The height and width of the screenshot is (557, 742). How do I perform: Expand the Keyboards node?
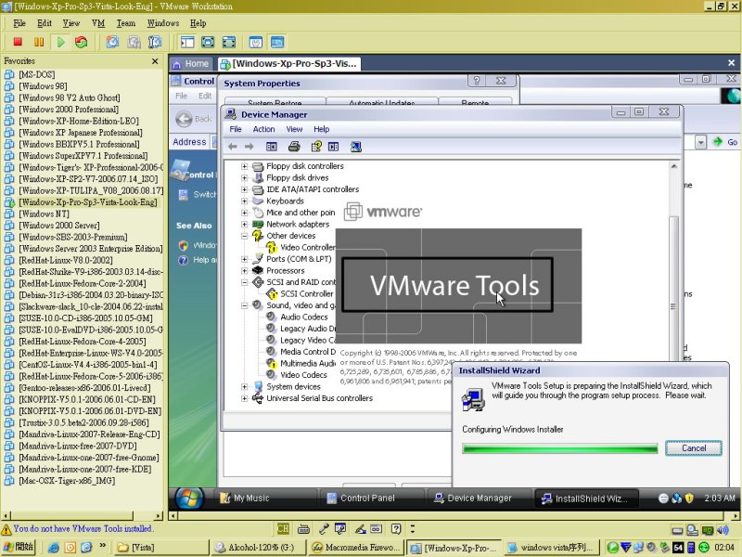click(244, 201)
